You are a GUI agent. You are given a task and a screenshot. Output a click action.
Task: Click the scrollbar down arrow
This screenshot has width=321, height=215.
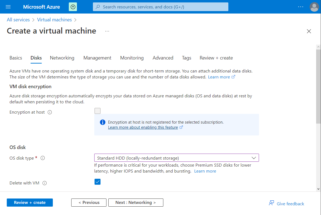tap(318, 189)
